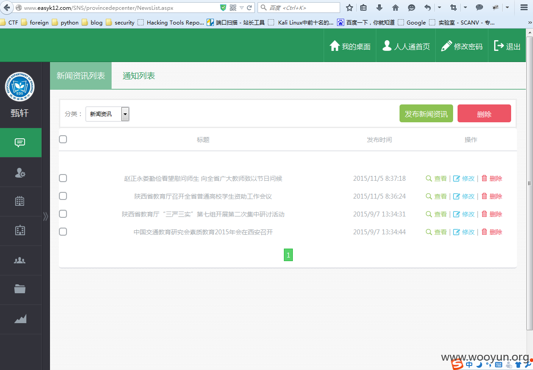The image size is (533, 370).
Task: Click the Sogou input method S icon
Action: 457,364
